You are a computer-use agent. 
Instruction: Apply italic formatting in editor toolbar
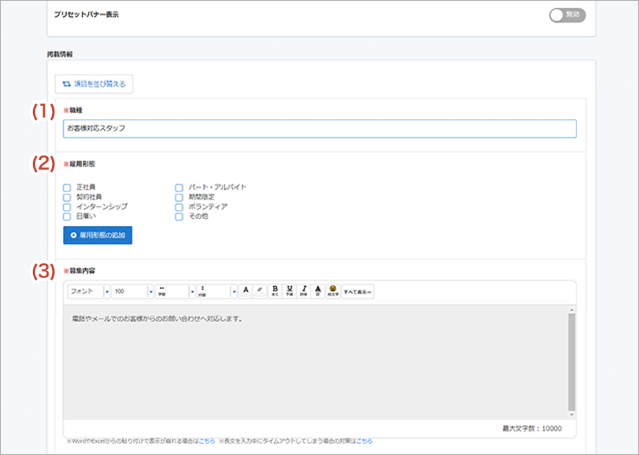303,291
